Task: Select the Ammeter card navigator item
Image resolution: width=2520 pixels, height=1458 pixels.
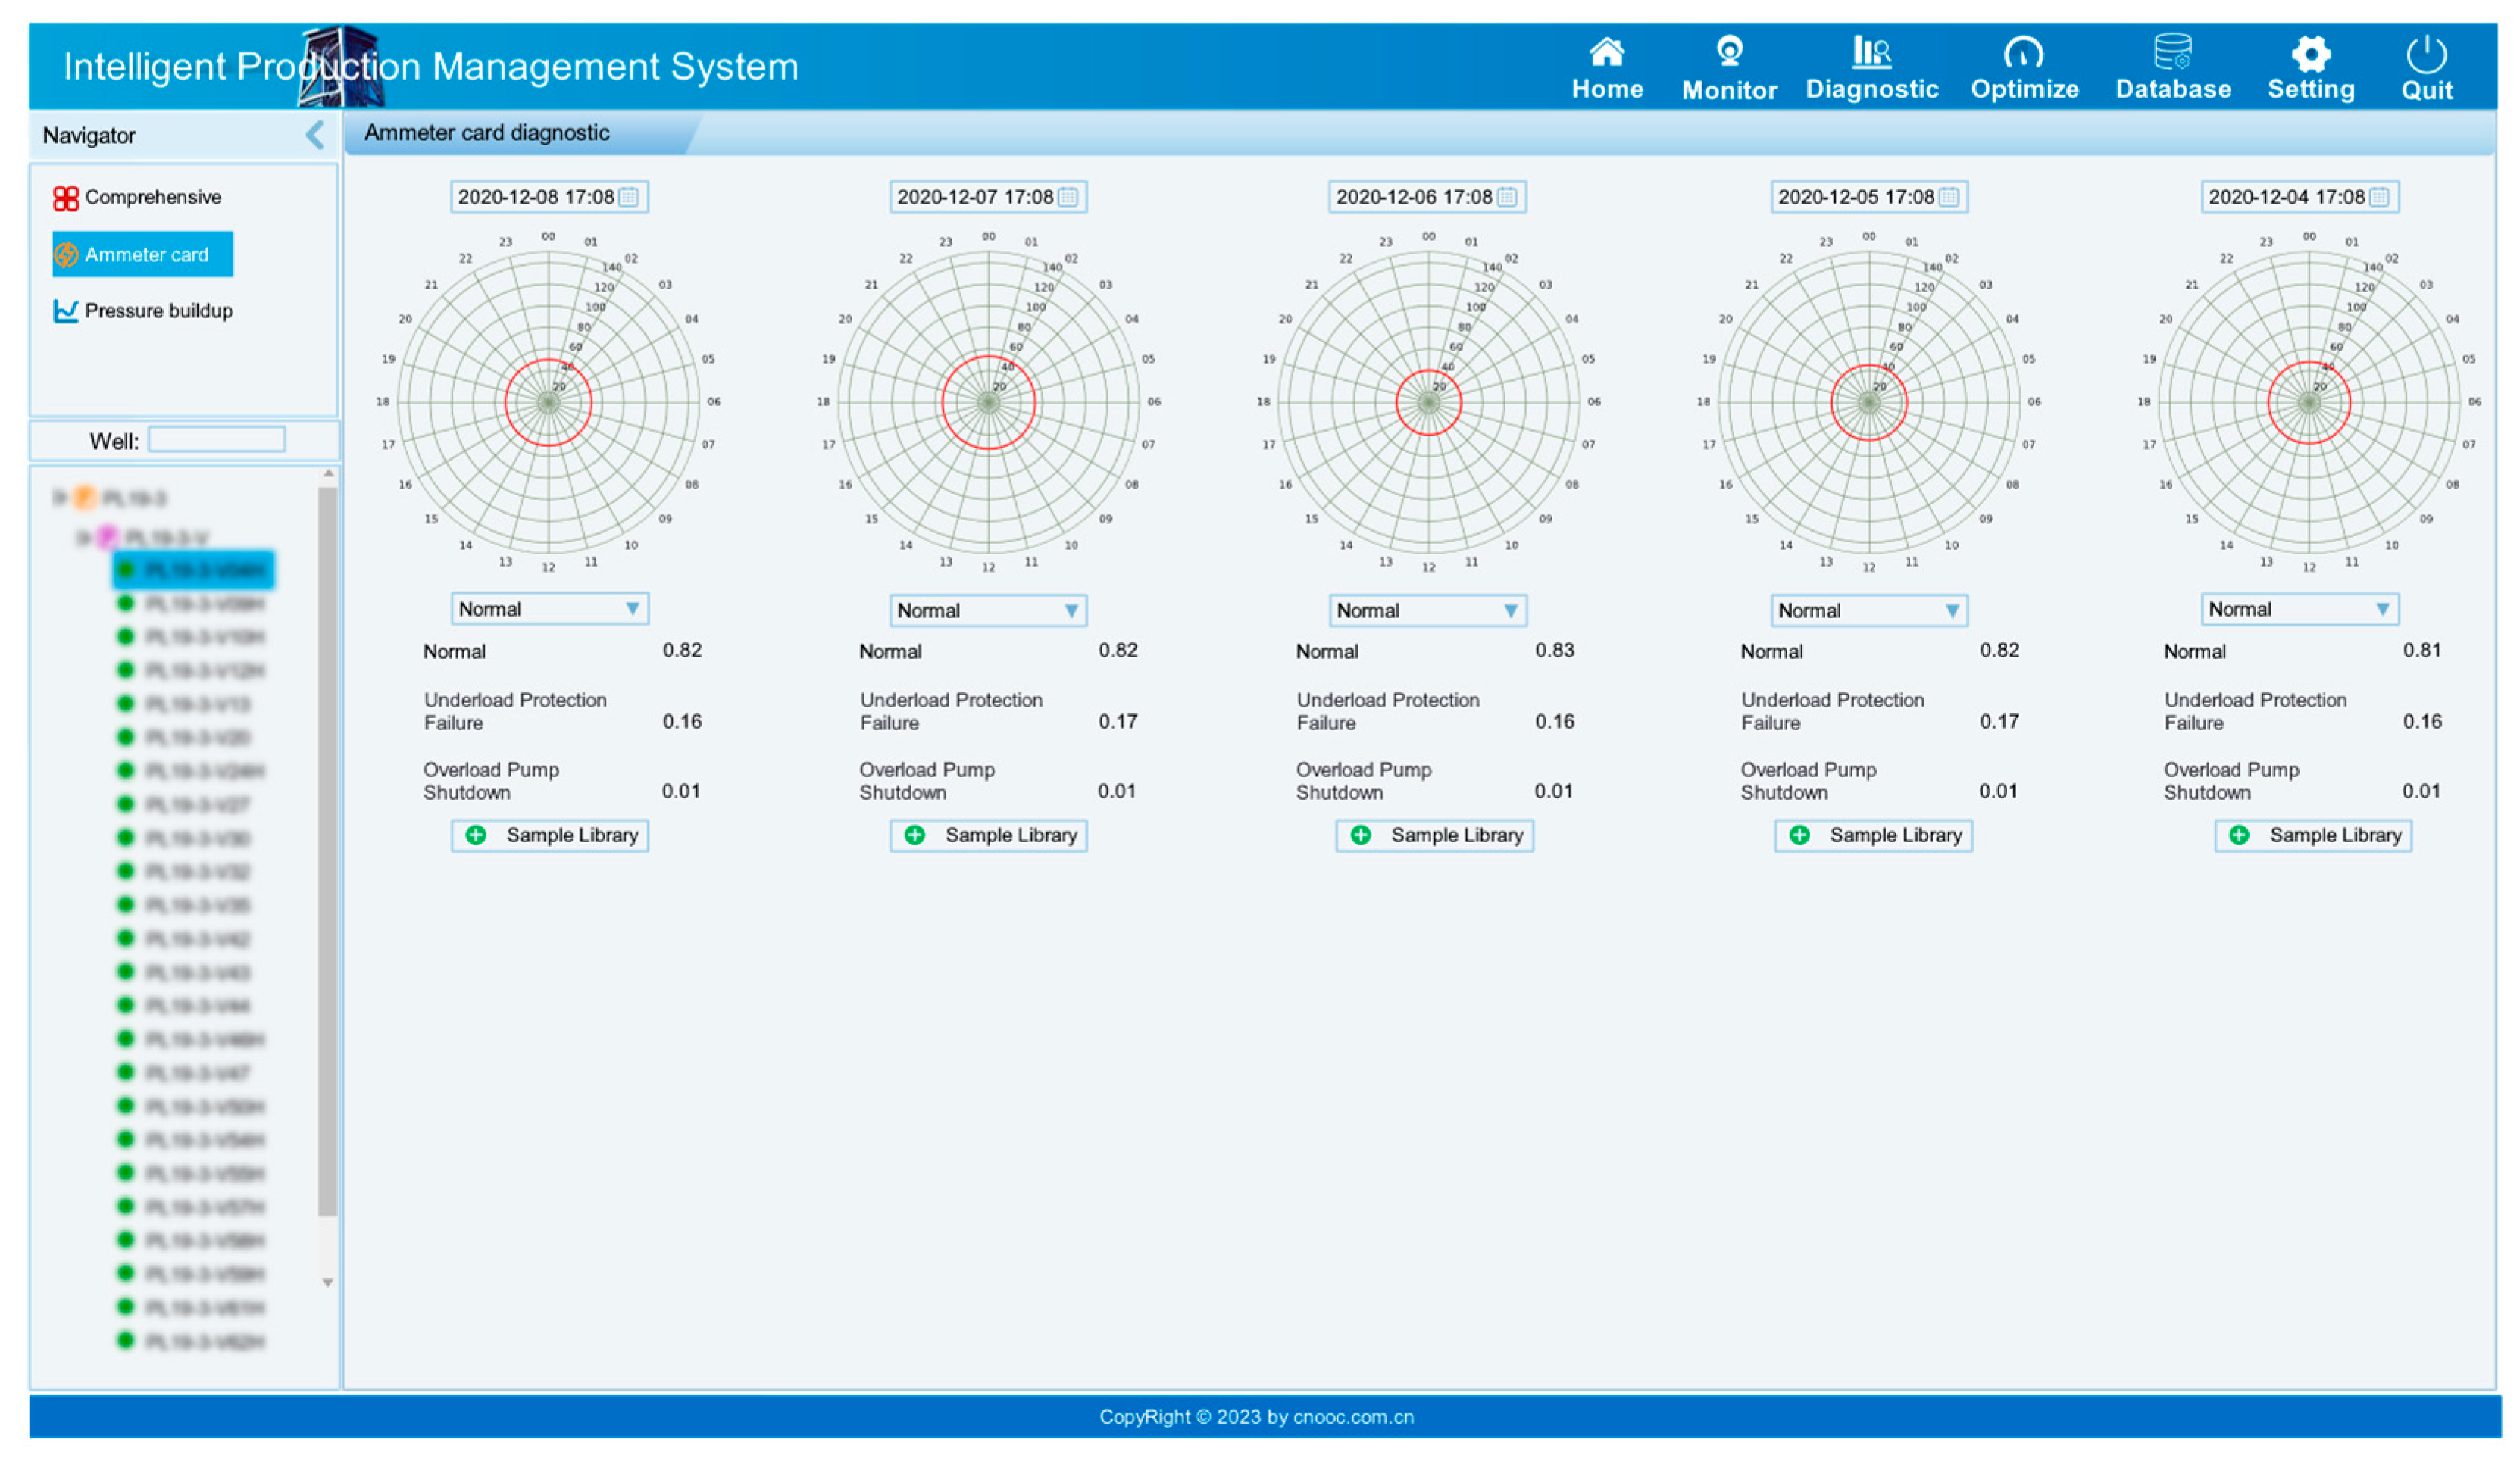Action: tap(143, 254)
